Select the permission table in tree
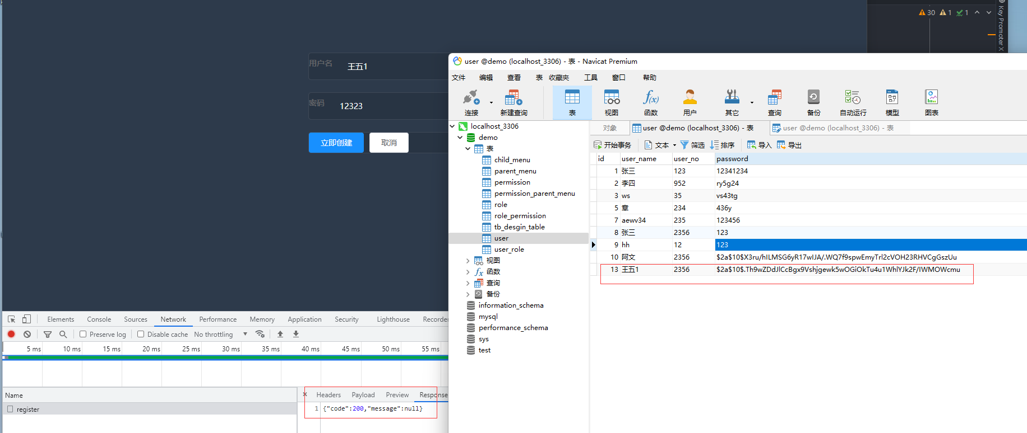Screen dimensions: 1027x433 (x=512, y=182)
